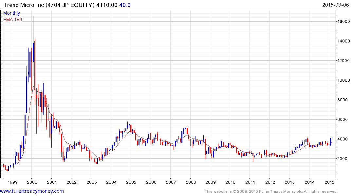Click the 'Monthly' interval label
The height and width of the screenshot is (196, 352).
tap(11, 13)
